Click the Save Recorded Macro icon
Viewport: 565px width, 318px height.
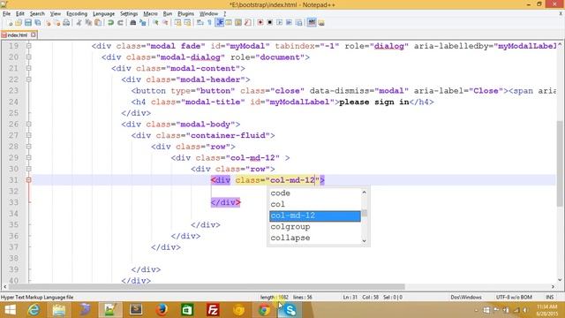coord(298,23)
